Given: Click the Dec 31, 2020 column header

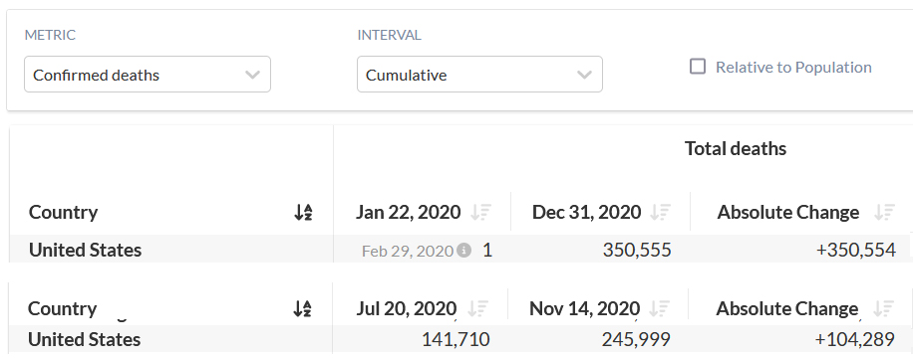Looking at the screenshot, I should coord(586,213).
